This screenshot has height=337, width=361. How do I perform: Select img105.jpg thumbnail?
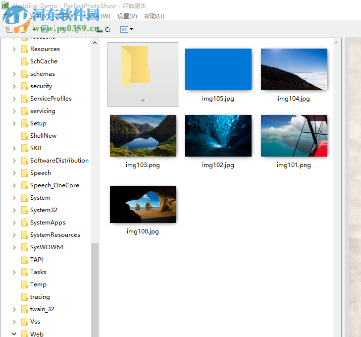click(x=218, y=69)
